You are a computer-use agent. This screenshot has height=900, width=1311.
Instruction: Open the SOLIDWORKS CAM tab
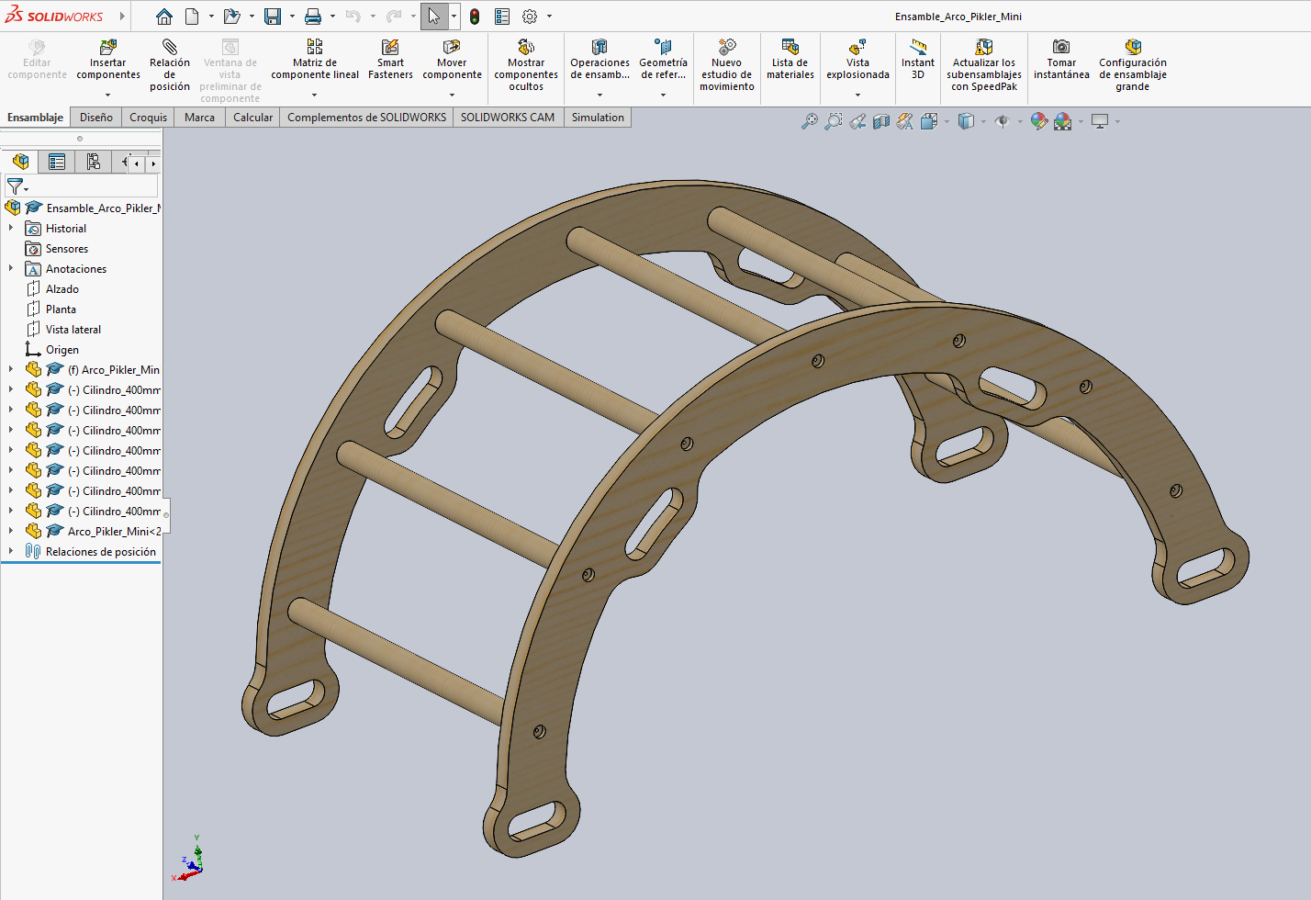click(x=507, y=117)
